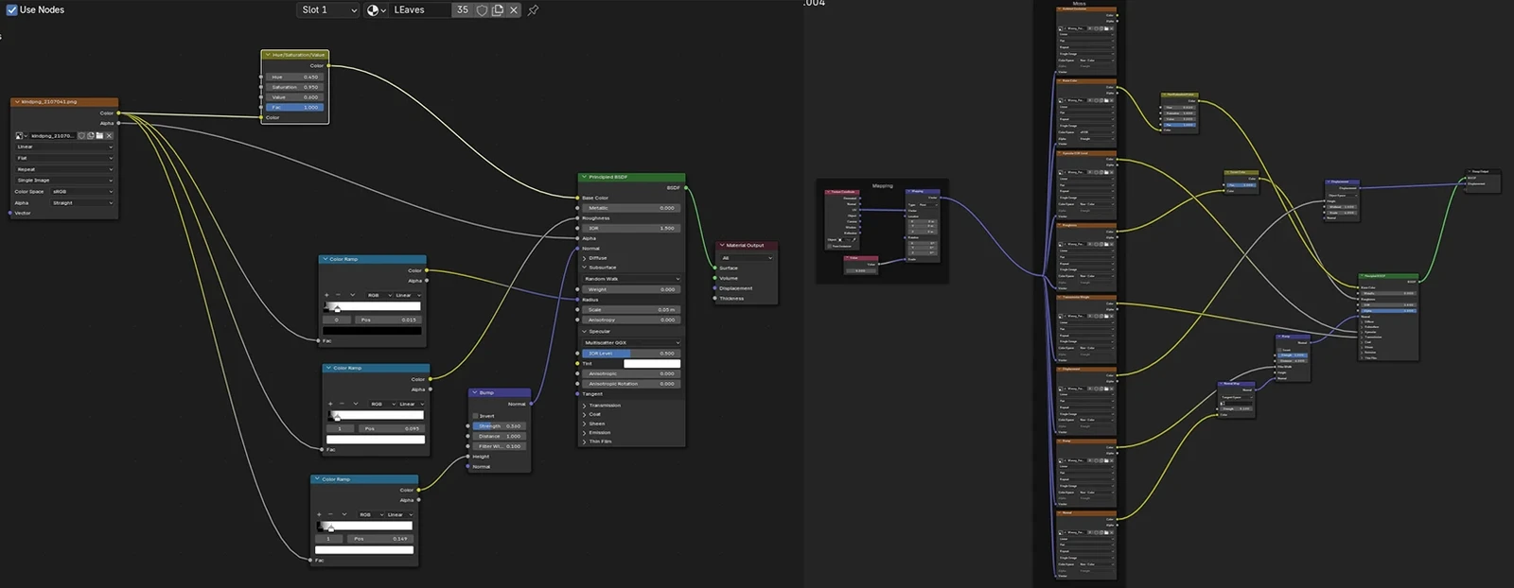The height and width of the screenshot is (588, 1514).
Task: Click the black stop color swatch in top Color Ramp
Action: (374, 331)
